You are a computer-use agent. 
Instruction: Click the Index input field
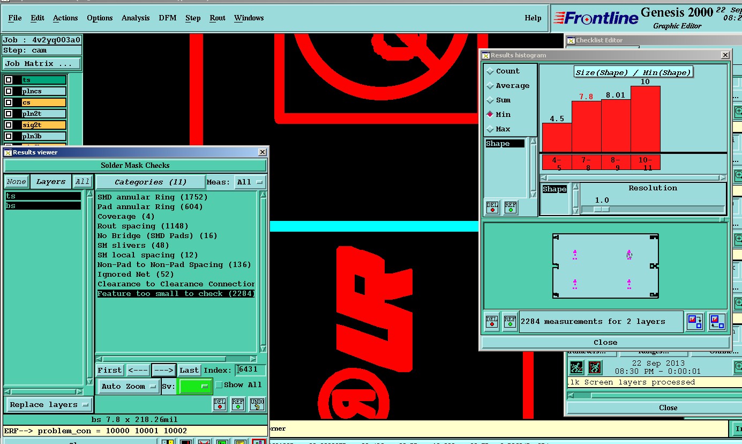tap(251, 369)
